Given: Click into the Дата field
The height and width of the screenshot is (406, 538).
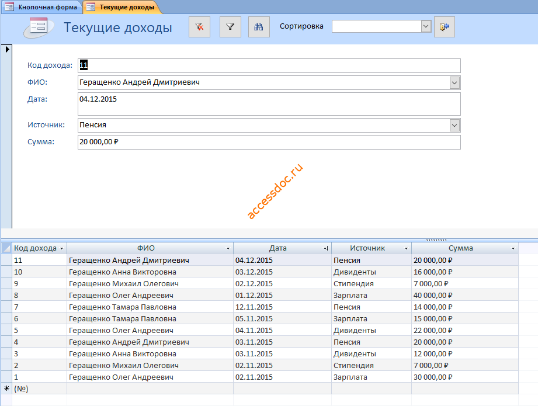Looking at the screenshot, I should pos(269,104).
